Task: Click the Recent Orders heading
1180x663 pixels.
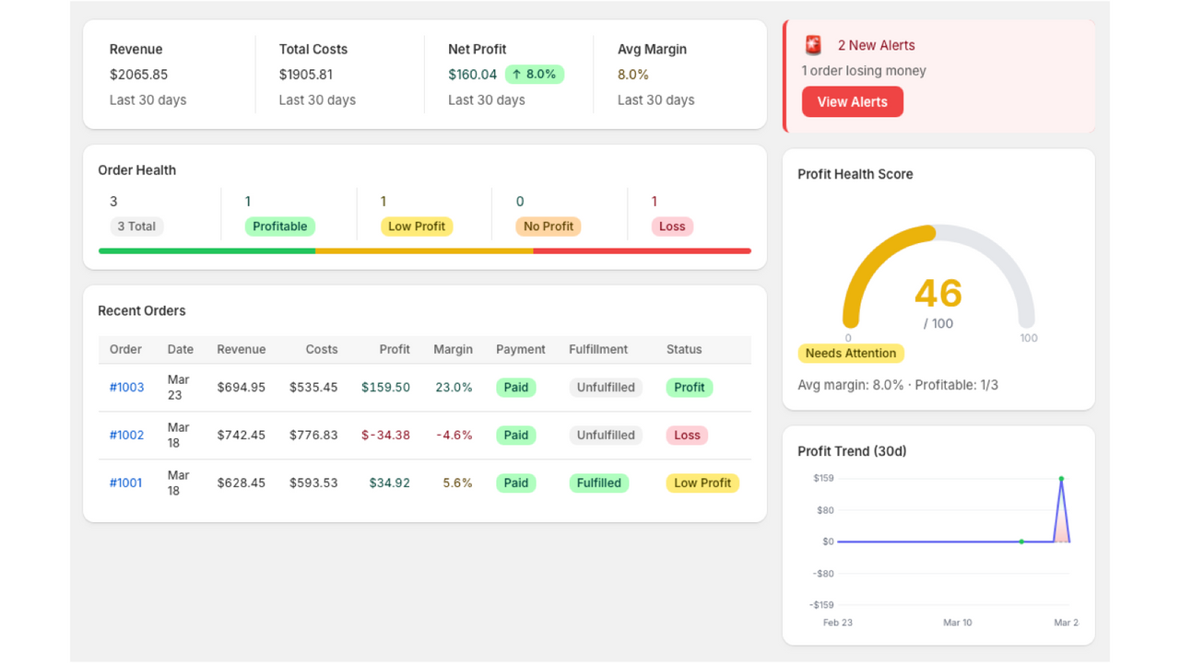Action: coord(142,311)
